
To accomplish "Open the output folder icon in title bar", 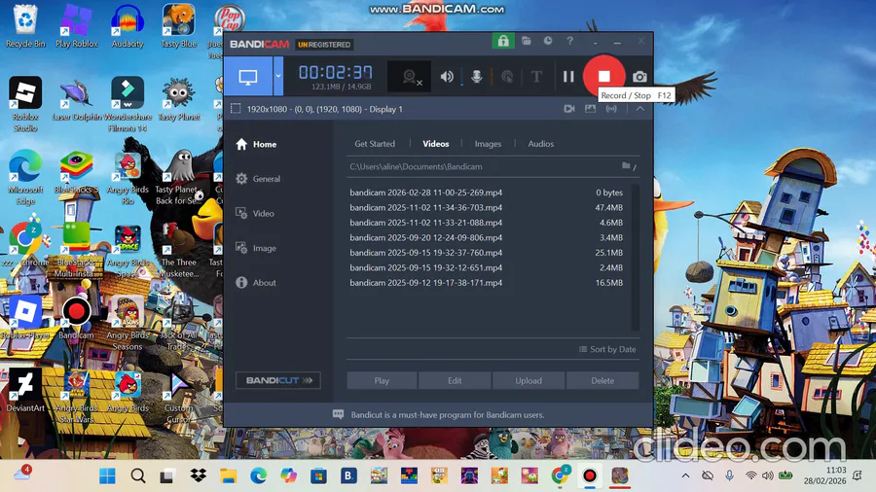I will point(527,41).
